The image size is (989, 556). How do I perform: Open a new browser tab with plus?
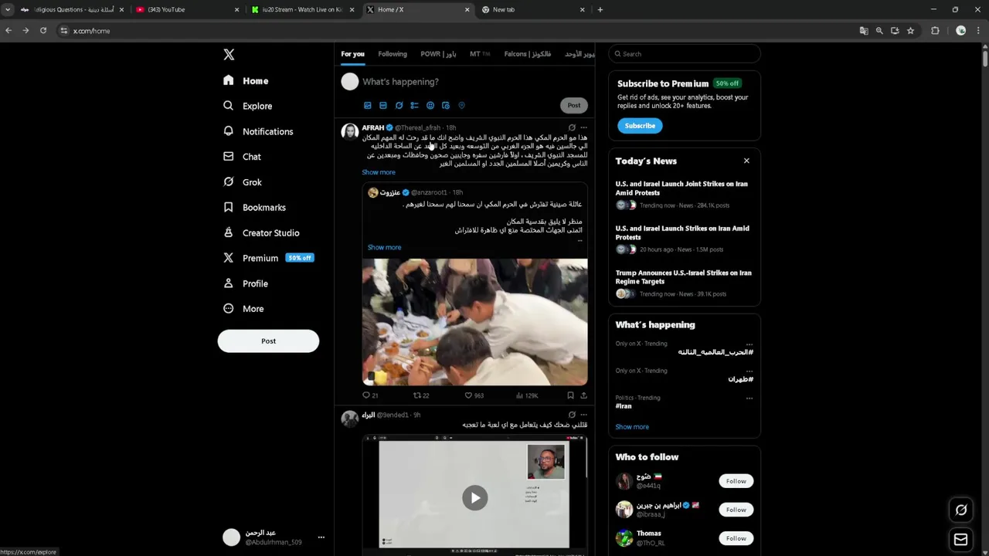tap(600, 9)
